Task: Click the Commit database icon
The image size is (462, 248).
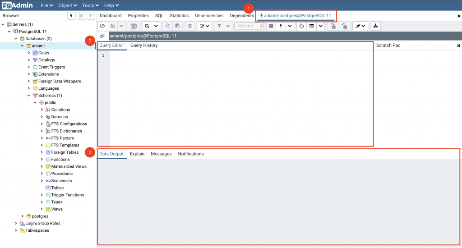Action: pos(333,26)
